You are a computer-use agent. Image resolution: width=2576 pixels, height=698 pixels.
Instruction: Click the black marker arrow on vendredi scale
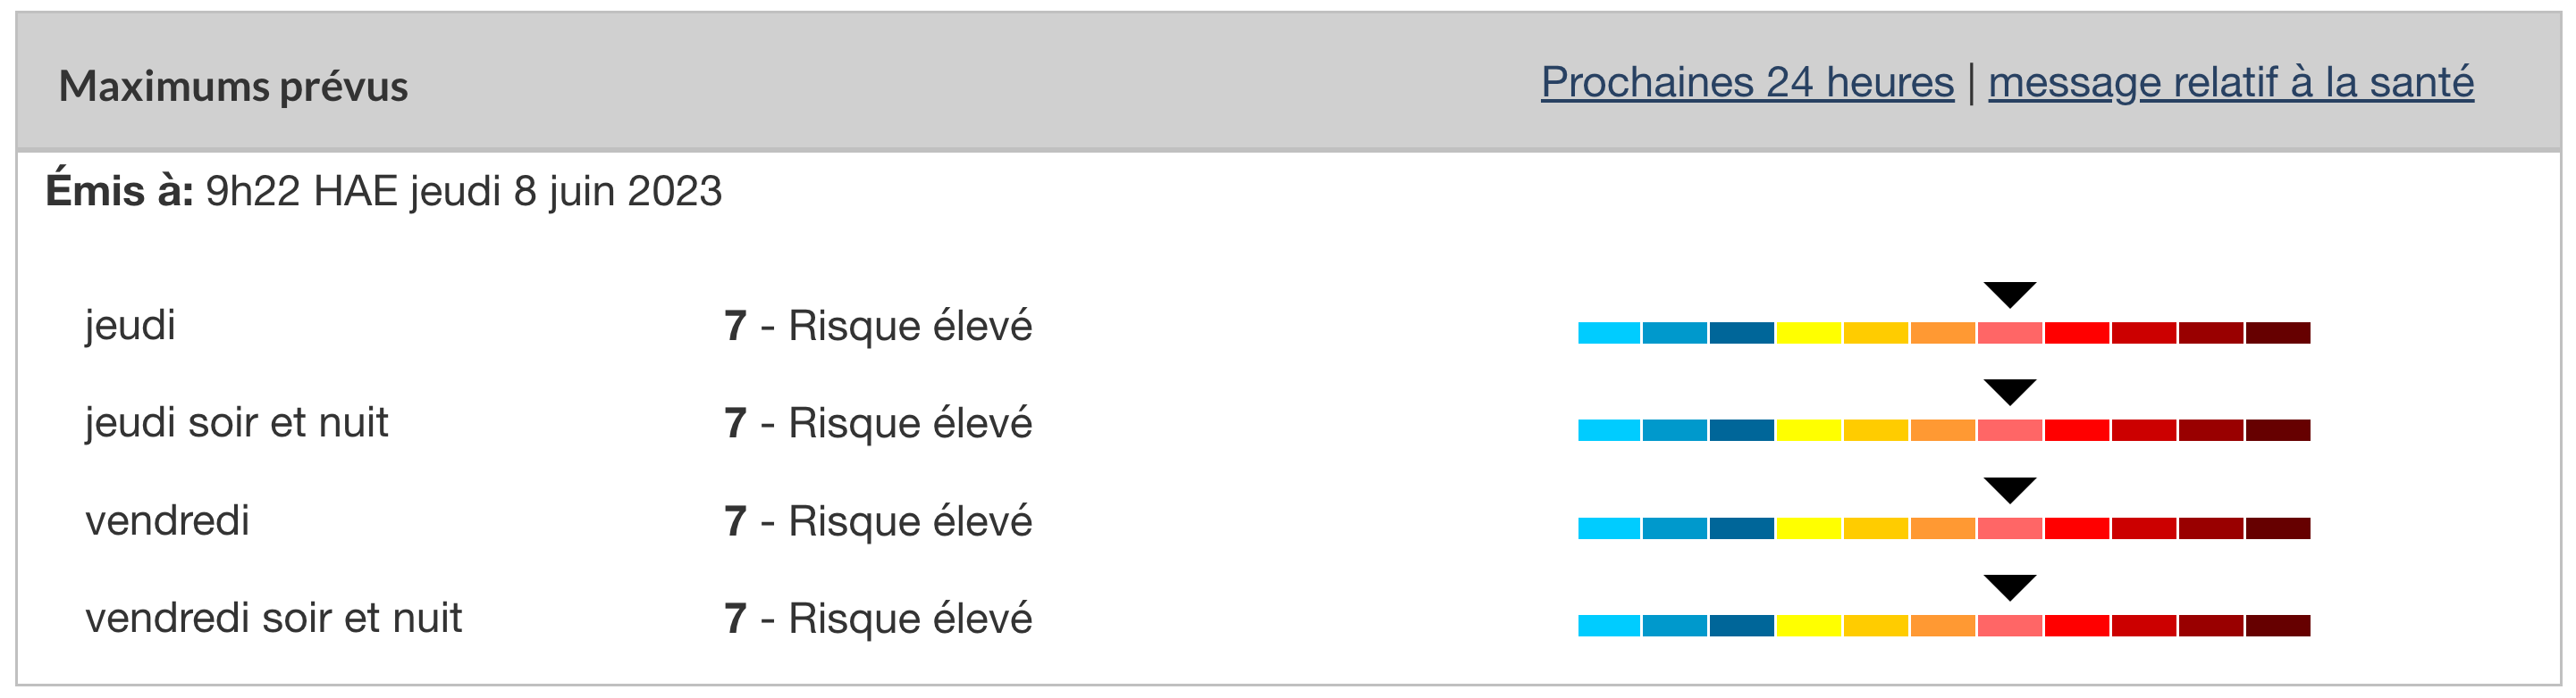pyautogui.click(x=2010, y=490)
